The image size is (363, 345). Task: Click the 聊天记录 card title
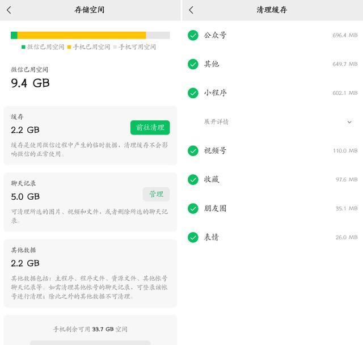[23, 183]
